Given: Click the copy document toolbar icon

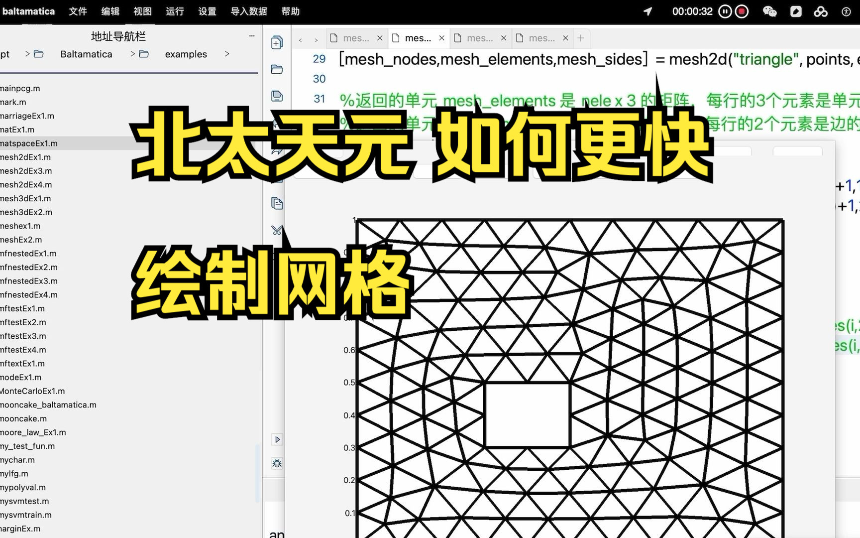Looking at the screenshot, I should point(277,203).
